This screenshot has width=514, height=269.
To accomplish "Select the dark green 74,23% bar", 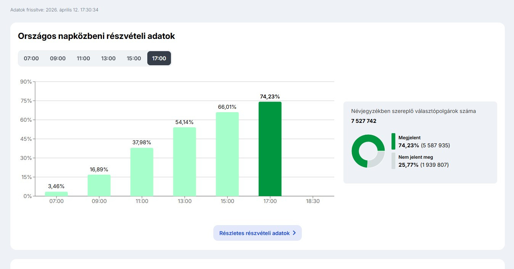I will pyautogui.click(x=270, y=149).
